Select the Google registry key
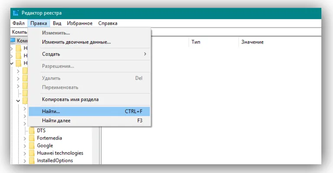This screenshot has height=173, width=333. pyautogui.click(x=45, y=146)
